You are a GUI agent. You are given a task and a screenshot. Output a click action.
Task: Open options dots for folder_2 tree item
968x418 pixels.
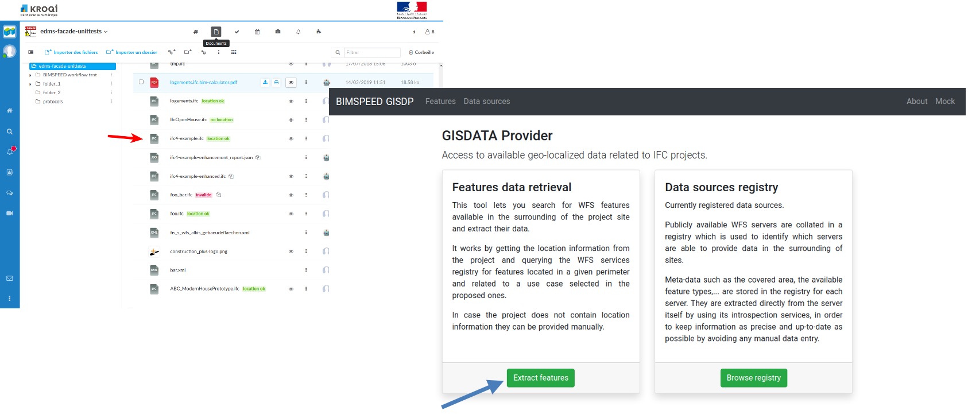[111, 92]
